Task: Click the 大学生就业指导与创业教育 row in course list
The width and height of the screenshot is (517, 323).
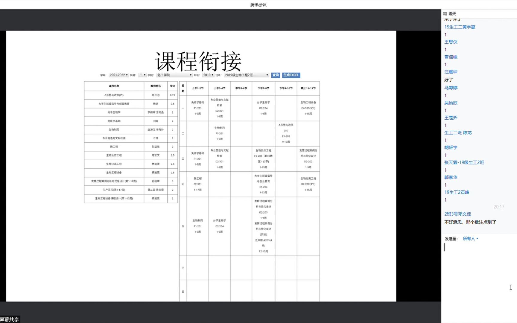Action: [131, 104]
